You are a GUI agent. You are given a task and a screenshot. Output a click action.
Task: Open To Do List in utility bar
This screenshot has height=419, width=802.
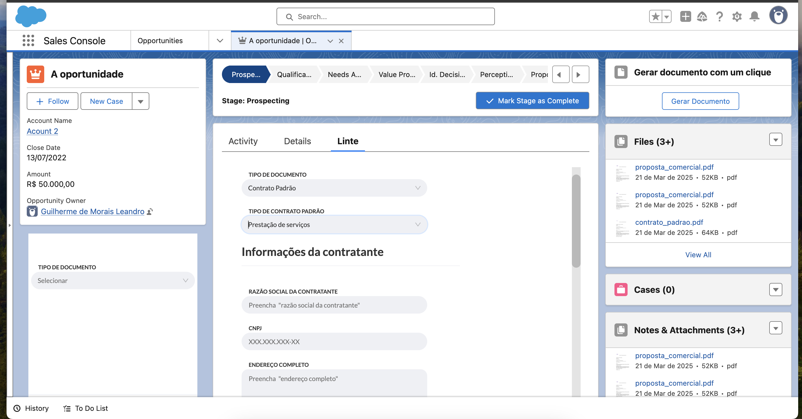pyautogui.click(x=86, y=408)
